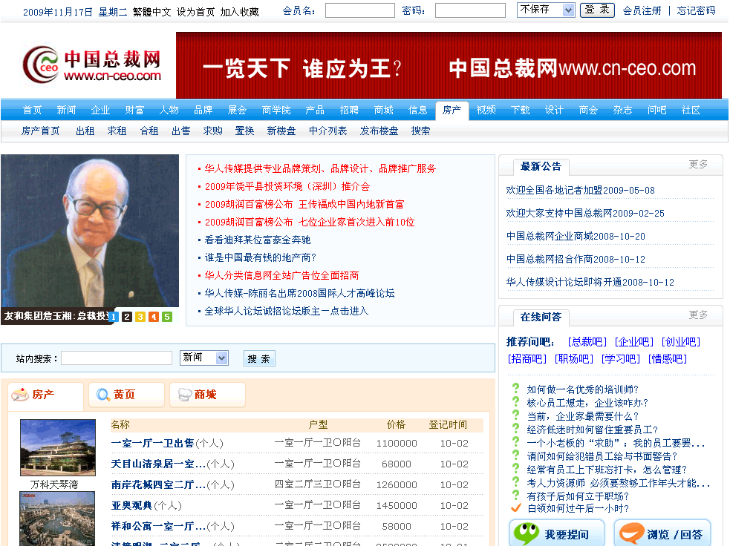Open news 谁是中国最有钱的地产商?

coord(260,257)
